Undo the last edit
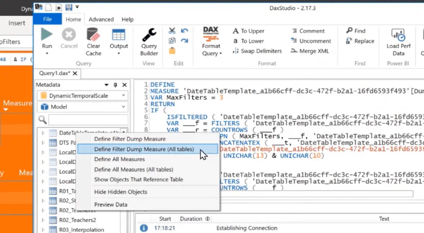 (x=184, y=31)
